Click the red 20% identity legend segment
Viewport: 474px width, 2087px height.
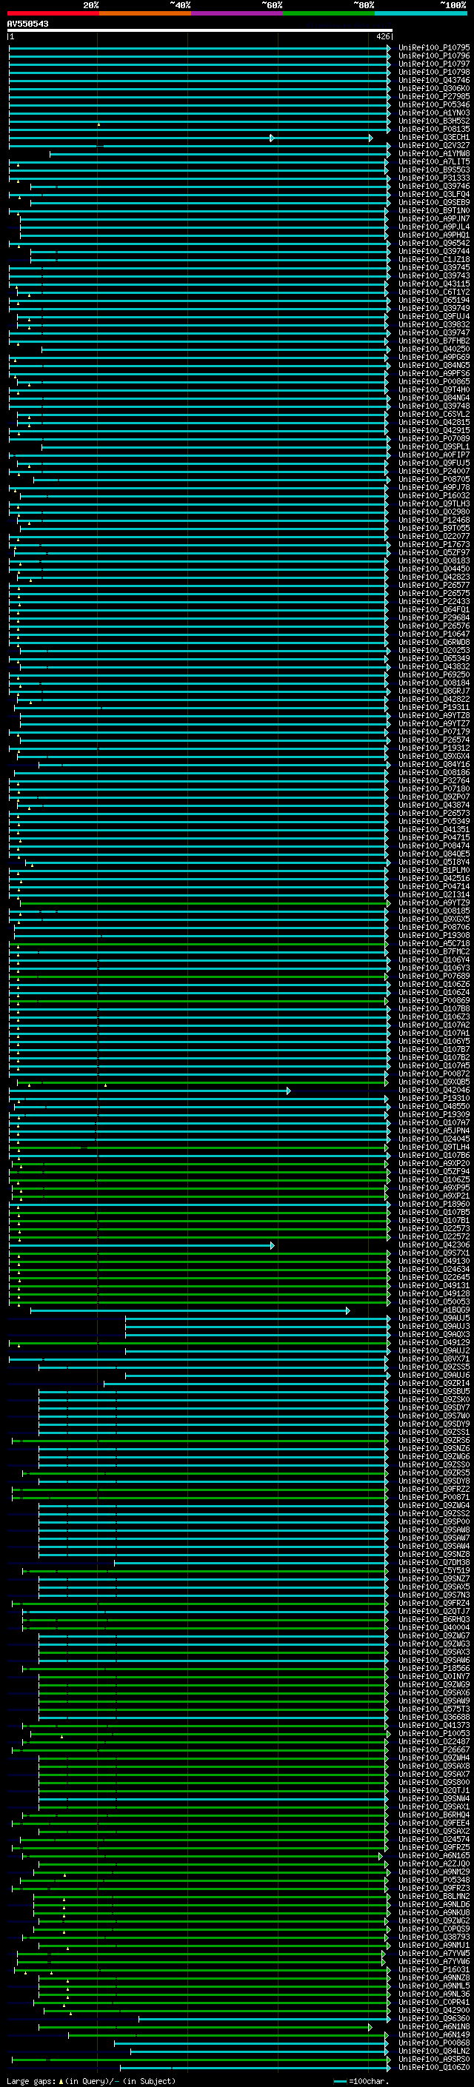(x=53, y=13)
